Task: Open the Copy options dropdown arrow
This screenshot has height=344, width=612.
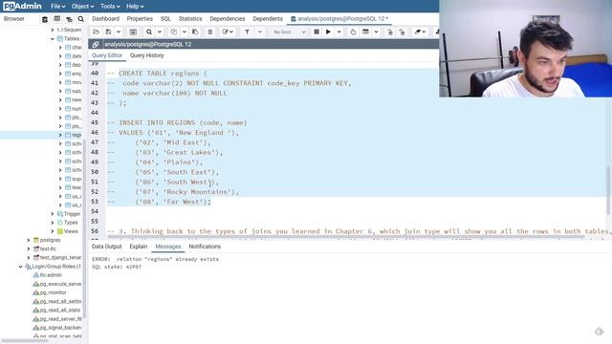Action: pyautogui.click(x=184, y=32)
